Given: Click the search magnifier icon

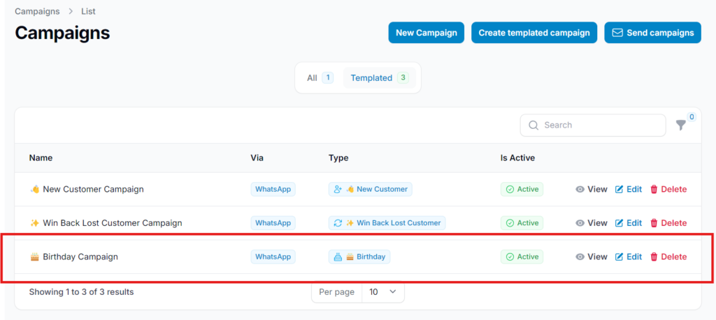Looking at the screenshot, I should point(534,125).
